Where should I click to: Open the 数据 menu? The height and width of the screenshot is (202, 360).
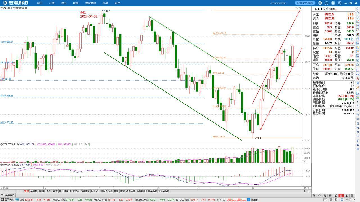pyautogui.click(x=76, y=3)
